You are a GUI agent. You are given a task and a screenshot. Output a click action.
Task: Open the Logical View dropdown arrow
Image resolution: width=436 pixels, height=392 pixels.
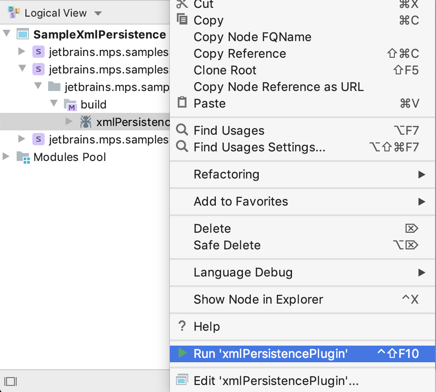coord(98,13)
